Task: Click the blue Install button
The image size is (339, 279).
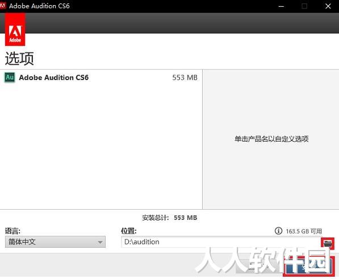Action: (309, 266)
